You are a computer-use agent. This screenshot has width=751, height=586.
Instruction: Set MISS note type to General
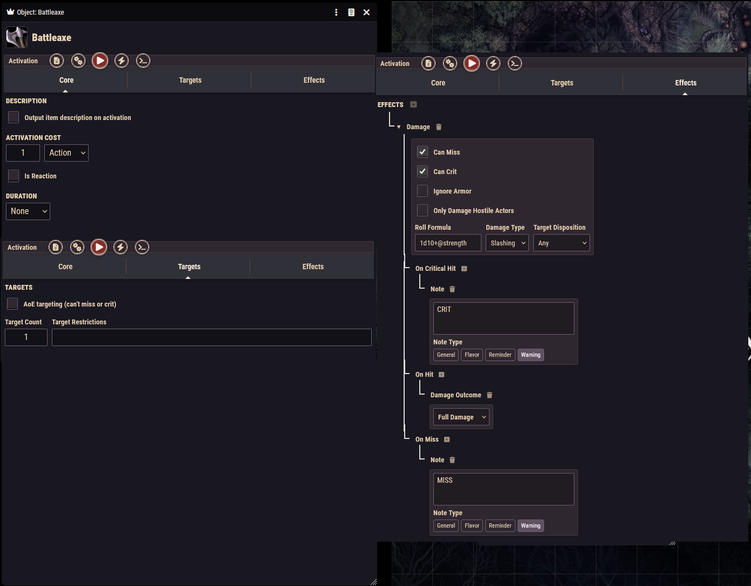click(446, 525)
